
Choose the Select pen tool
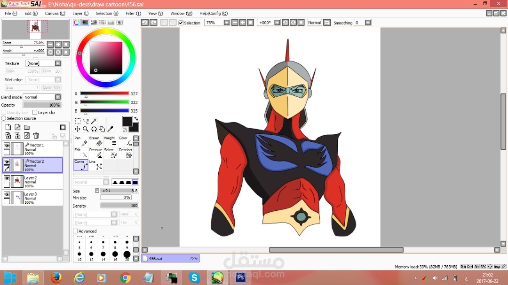tap(111, 153)
